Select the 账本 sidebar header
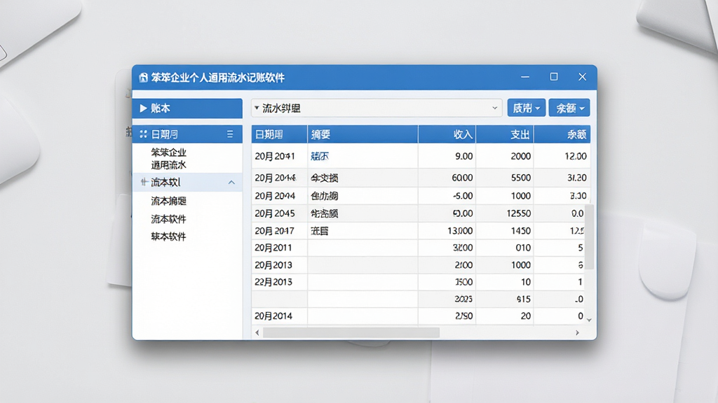This screenshot has width=718, height=403. (x=187, y=108)
